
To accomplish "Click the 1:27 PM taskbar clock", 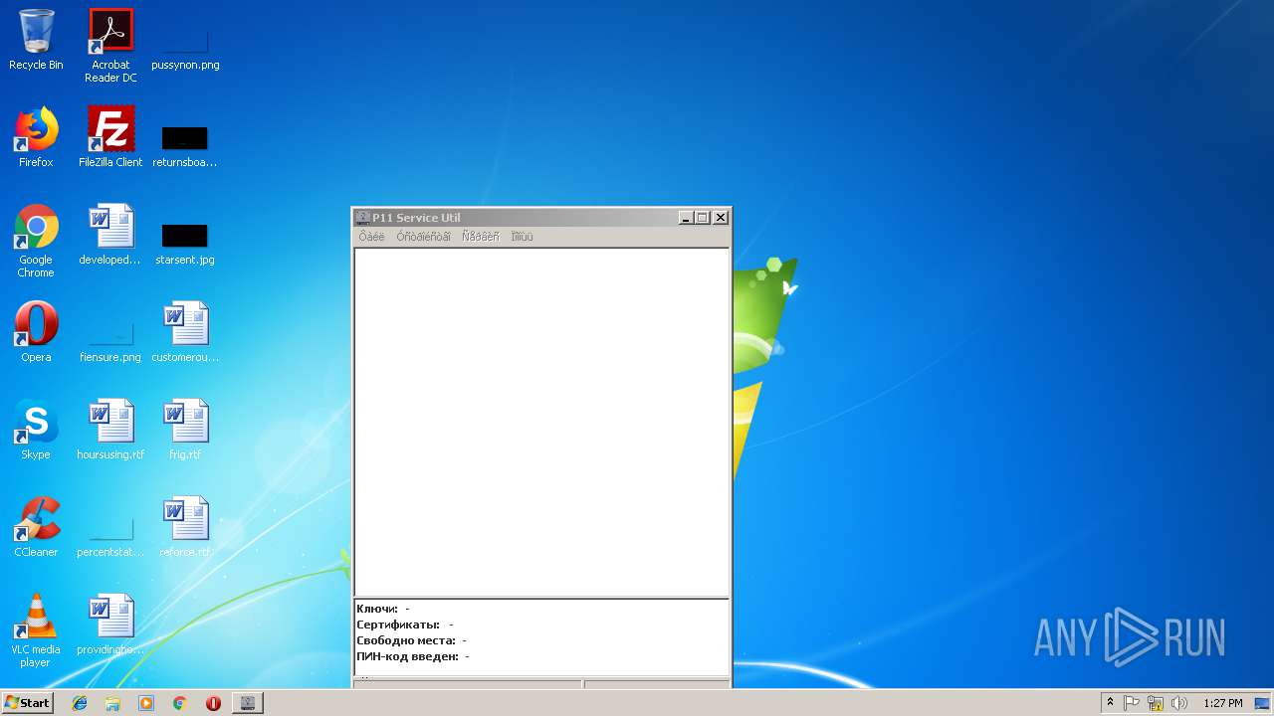I will (1222, 703).
